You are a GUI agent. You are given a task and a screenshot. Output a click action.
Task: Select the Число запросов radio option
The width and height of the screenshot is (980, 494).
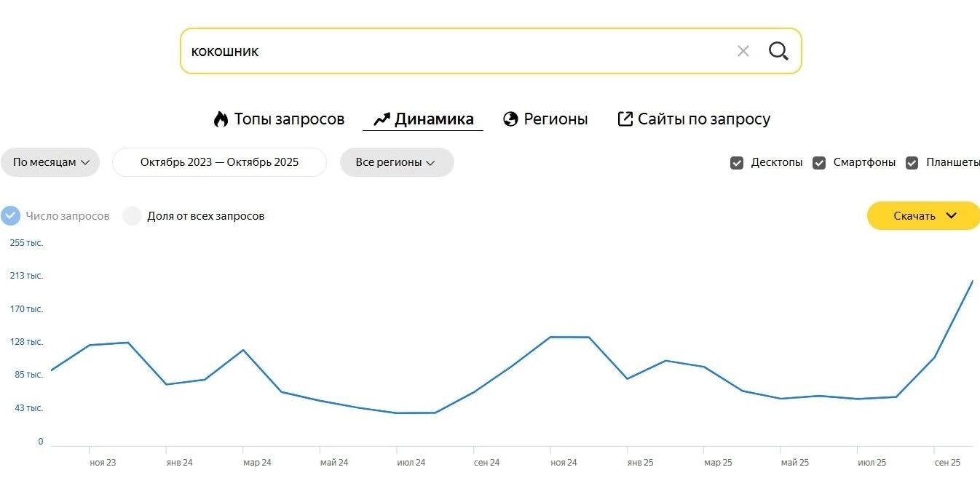(11, 216)
